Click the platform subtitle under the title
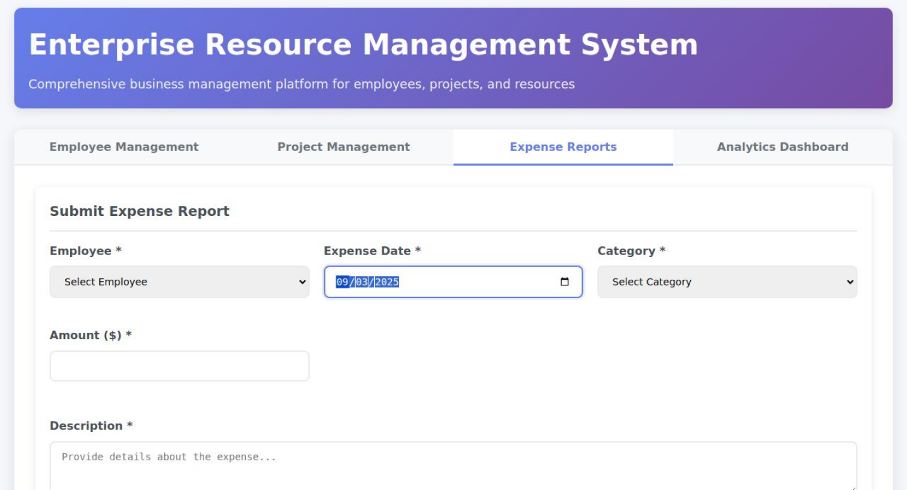The height and width of the screenshot is (490, 907). [x=301, y=85]
